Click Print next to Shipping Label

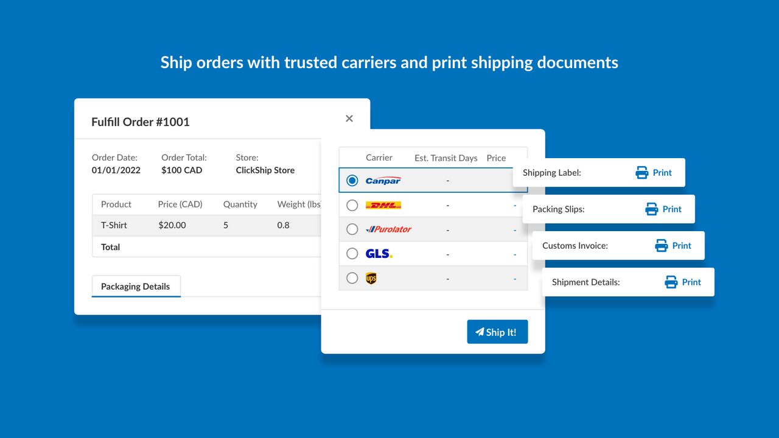click(x=663, y=173)
